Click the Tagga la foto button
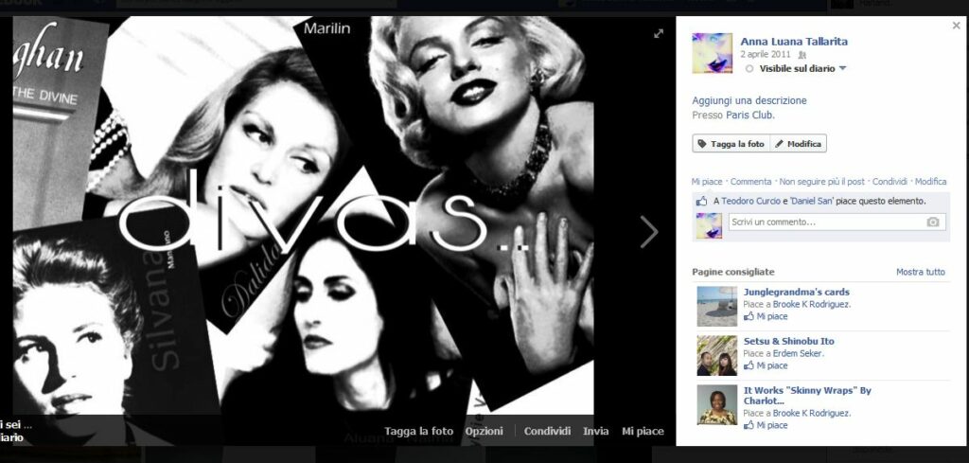The width and height of the screenshot is (969, 463). click(731, 143)
